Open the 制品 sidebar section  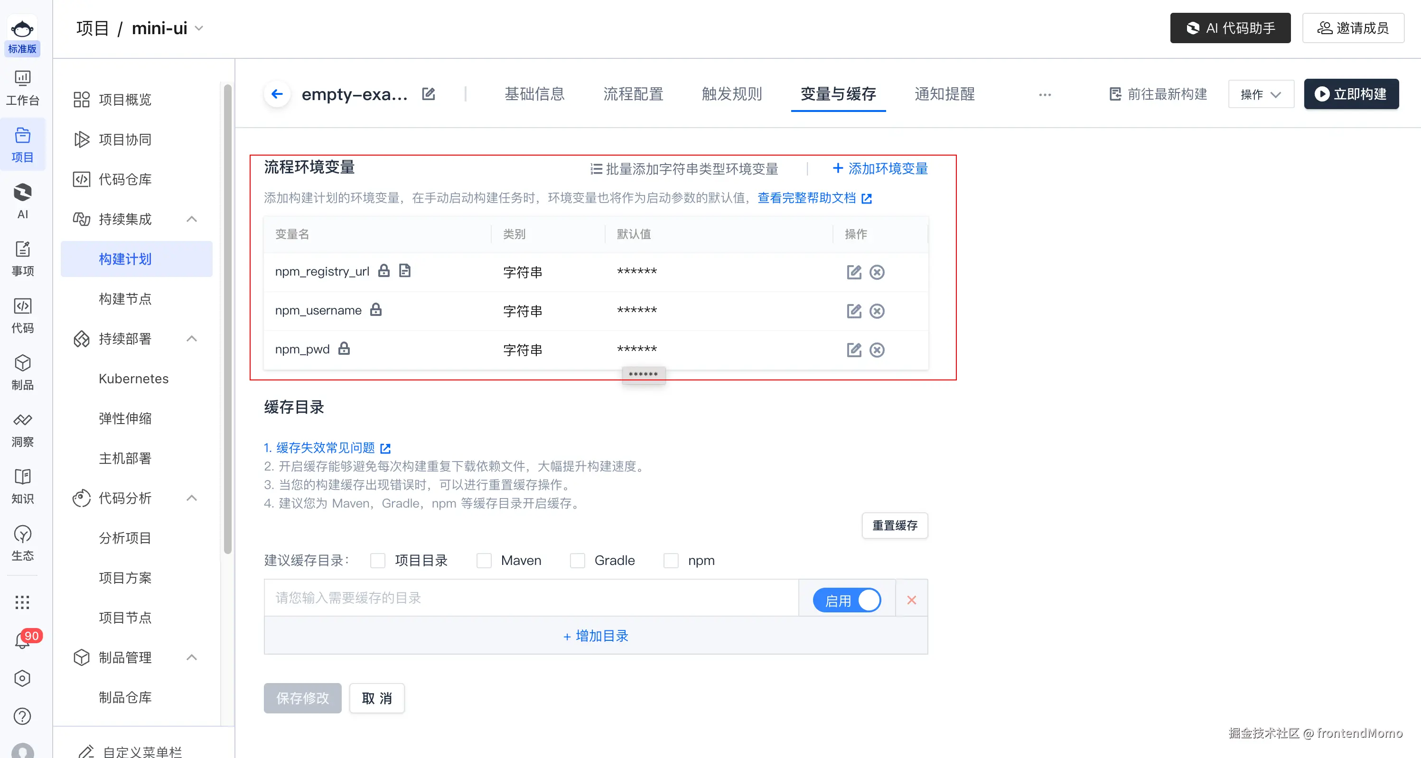coord(23,373)
